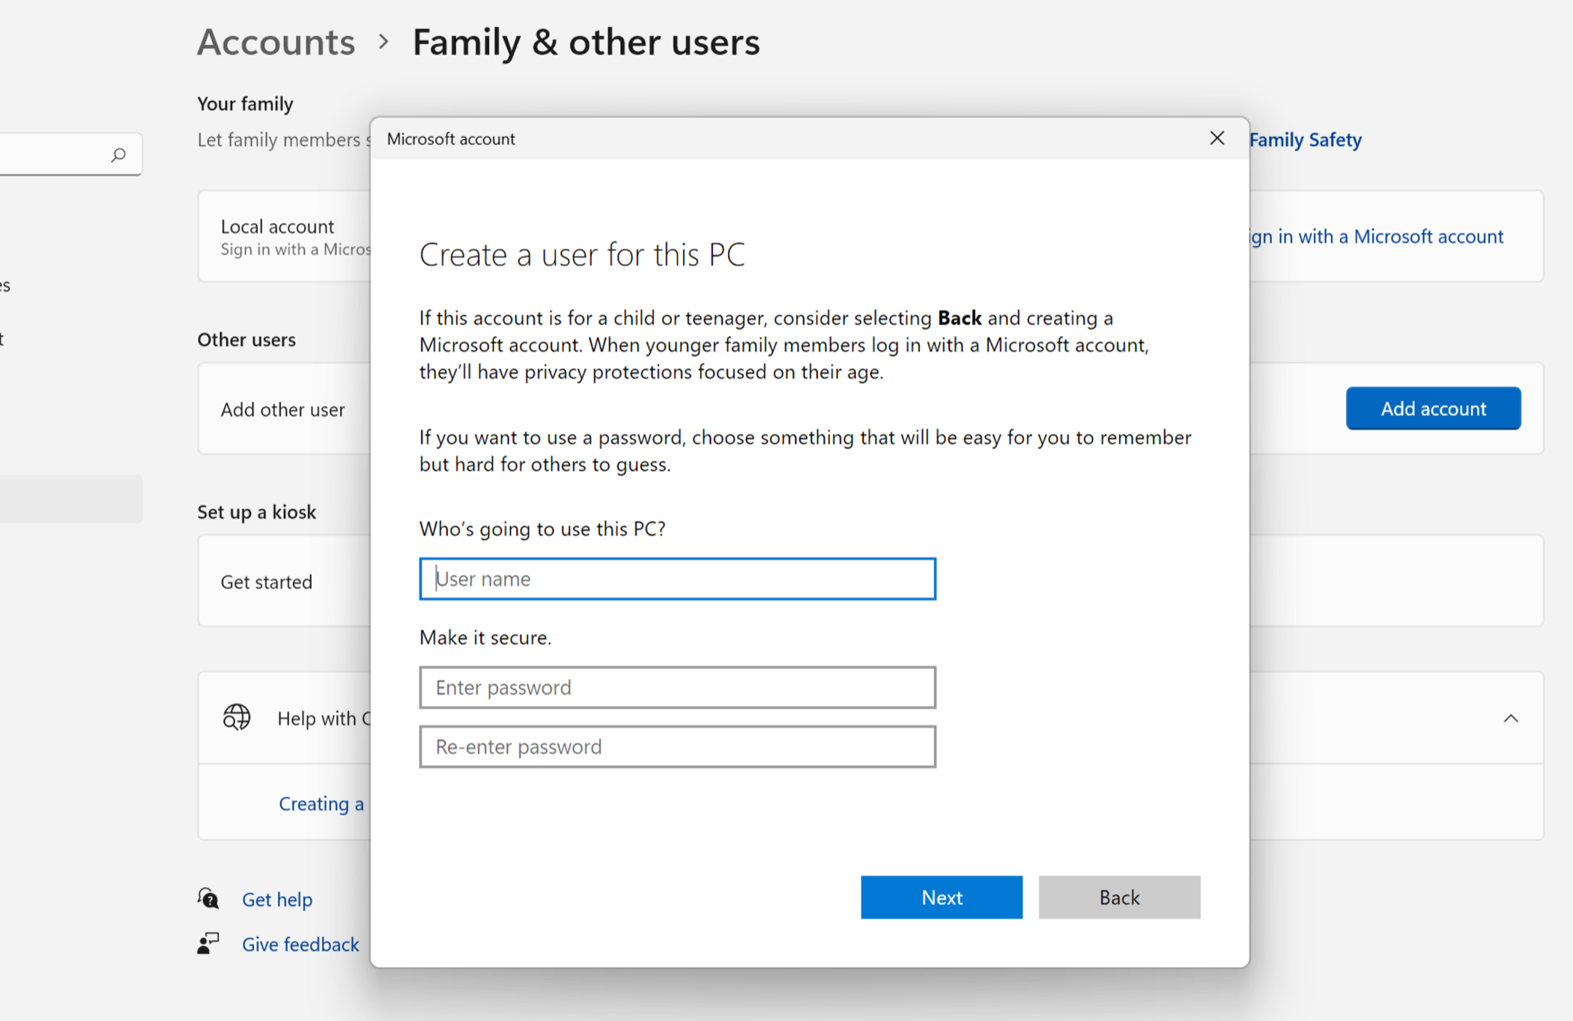1573x1021 pixels.
Task: Click the Add account button
Action: (1432, 408)
